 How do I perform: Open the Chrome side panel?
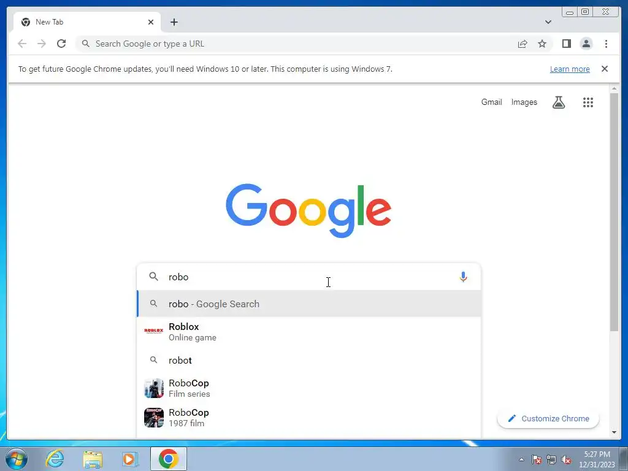(566, 44)
